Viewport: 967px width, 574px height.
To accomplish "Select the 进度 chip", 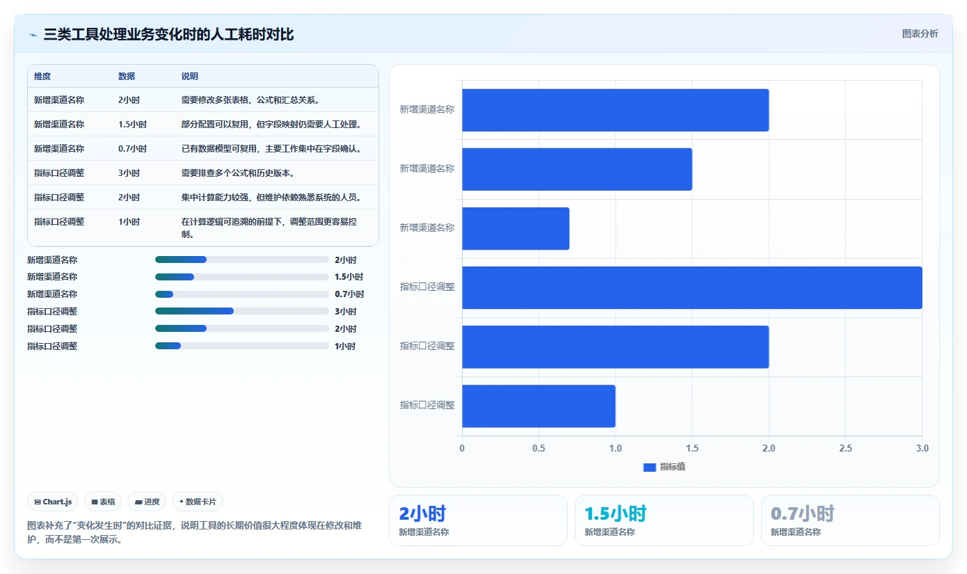I will [x=147, y=502].
